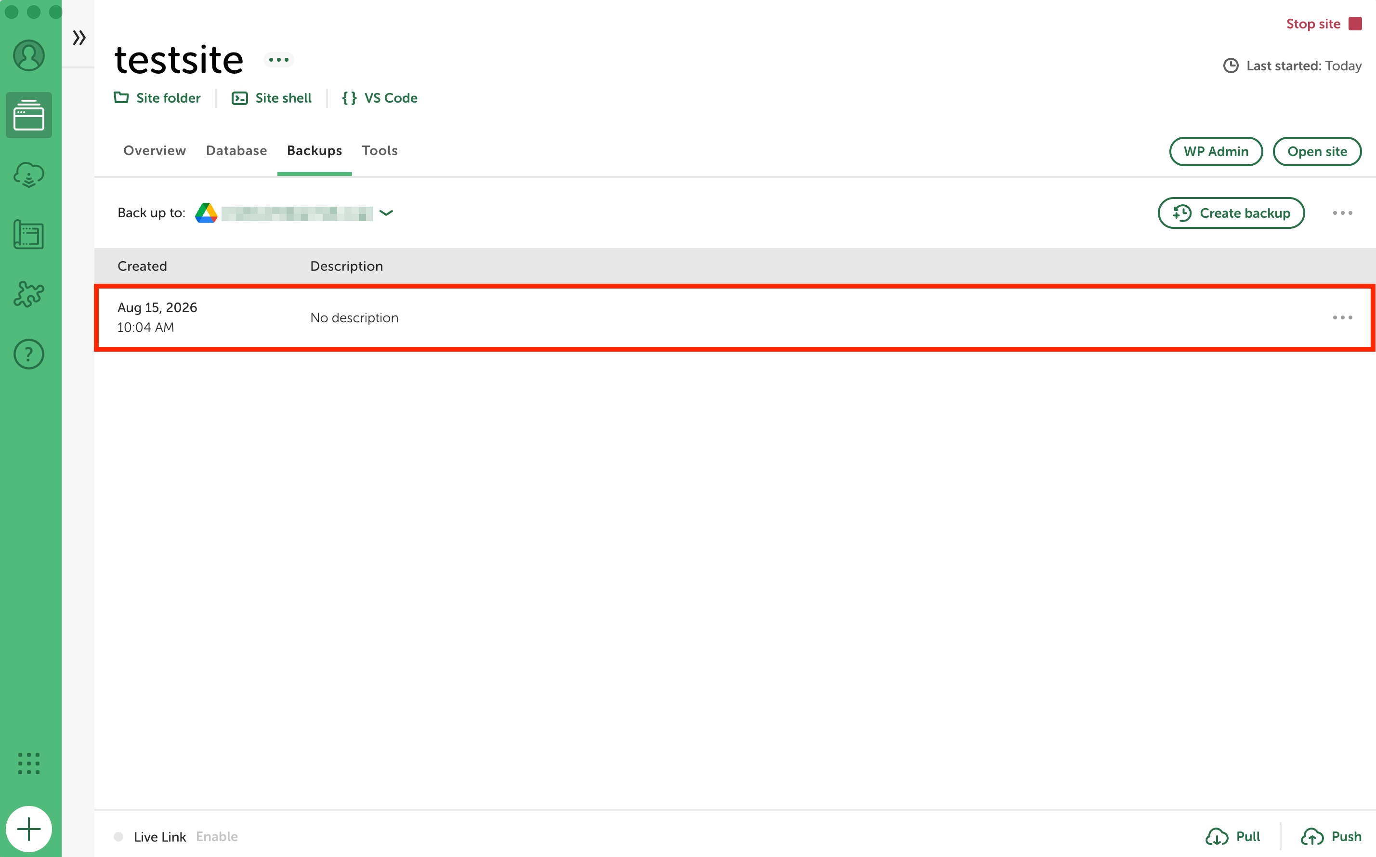Switch to the Database tab

[236, 151]
